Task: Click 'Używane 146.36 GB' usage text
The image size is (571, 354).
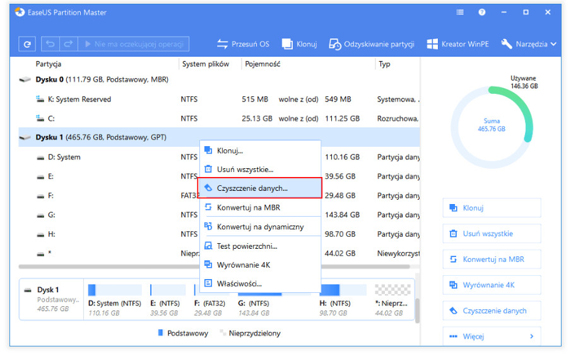Action: (524, 82)
